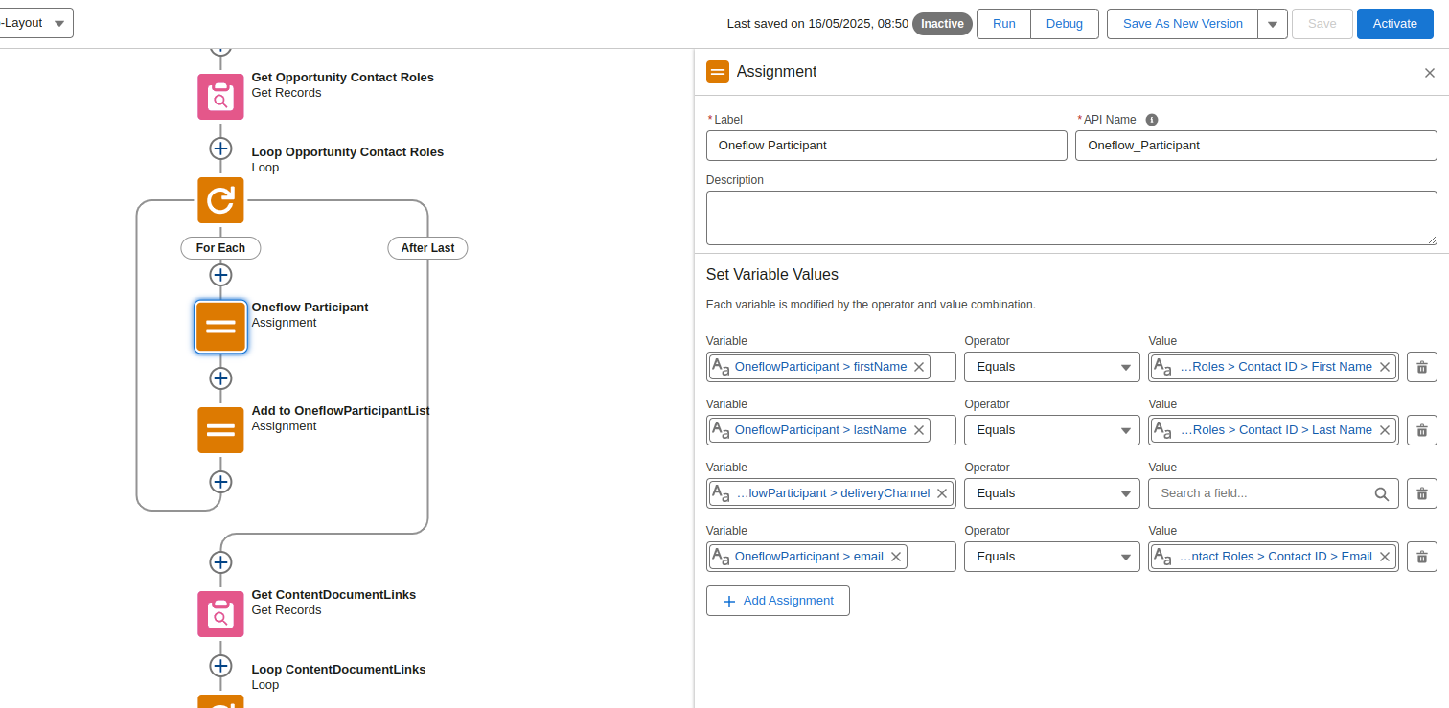This screenshot has width=1449, height=708.
Task: Remove the Last Name value pill
Action: (x=1385, y=430)
